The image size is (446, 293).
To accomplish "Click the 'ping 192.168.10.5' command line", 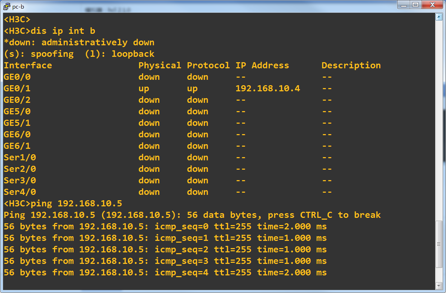I will 76,203.
